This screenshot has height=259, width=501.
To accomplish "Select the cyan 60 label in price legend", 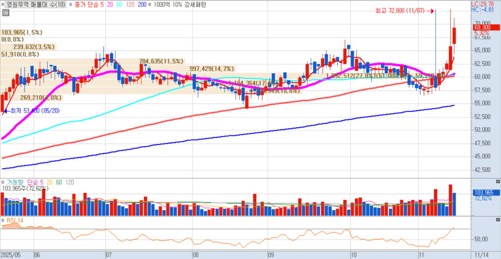I will (x=118, y=5).
